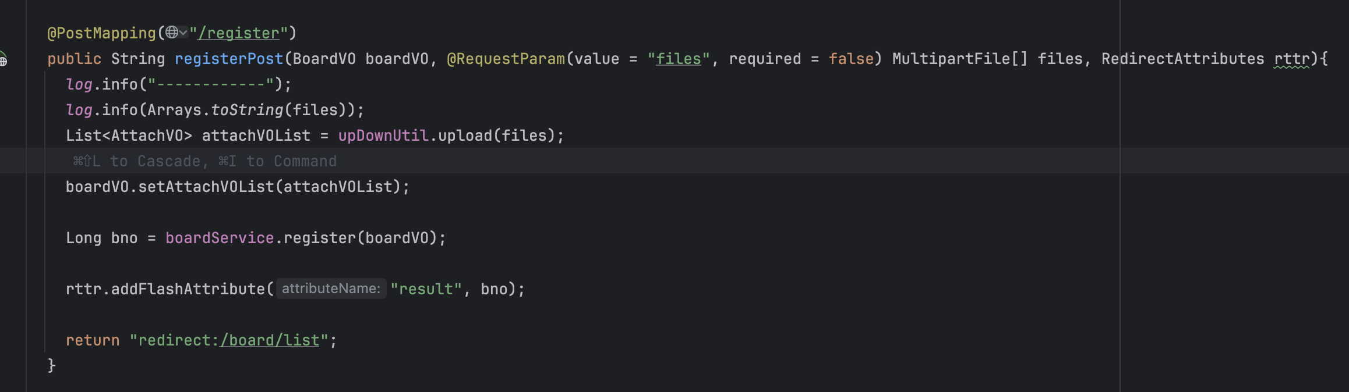The width and height of the screenshot is (1349, 392).
Task: Click the method's closing curly brace
Action: (x=51, y=365)
